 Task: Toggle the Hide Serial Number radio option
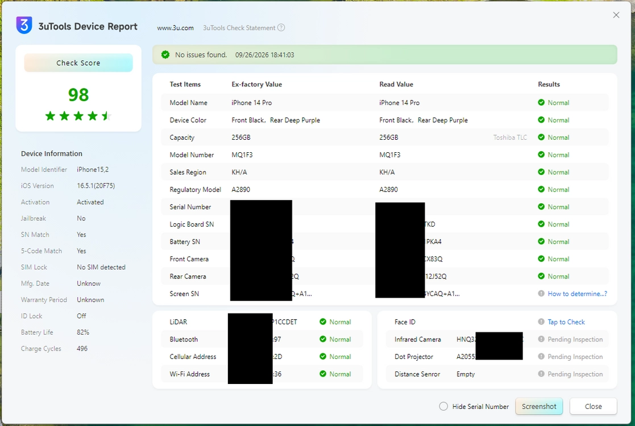[x=443, y=406]
